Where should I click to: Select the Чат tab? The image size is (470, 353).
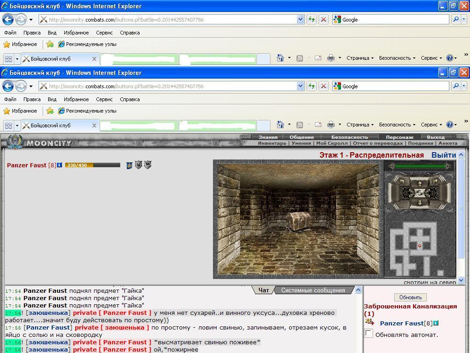263,290
